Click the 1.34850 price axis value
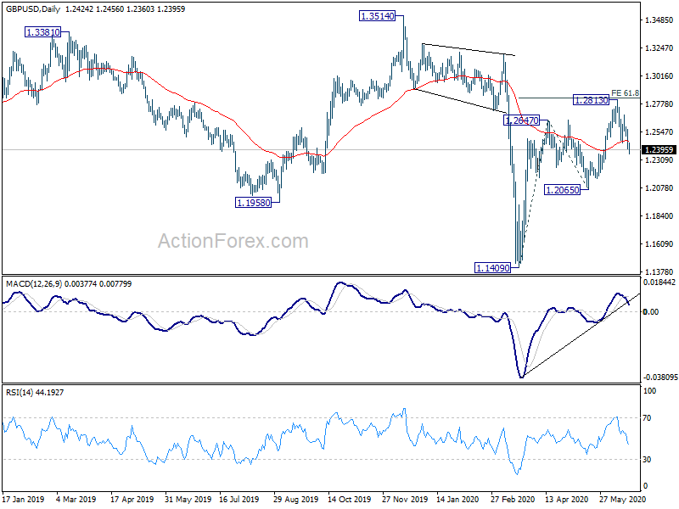 659,20
